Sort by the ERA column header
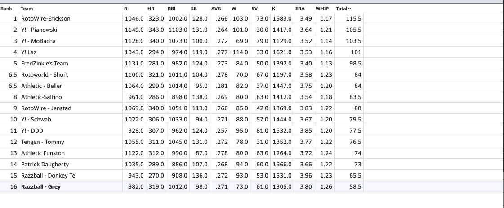Viewport: 504px width, 208px height. [300, 9]
